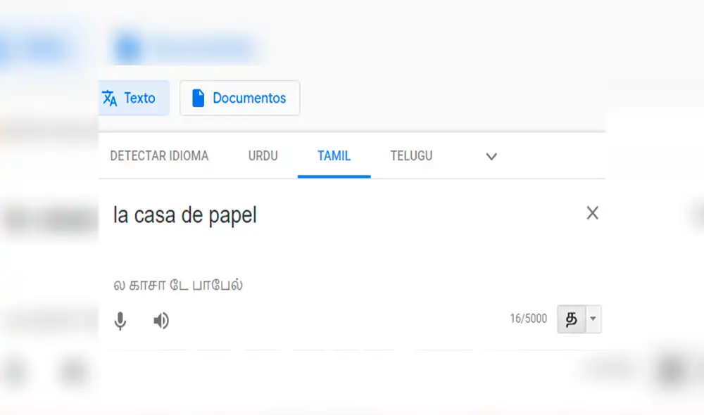Click the 'Texto' button
704x415 pixels.
(133, 98)
